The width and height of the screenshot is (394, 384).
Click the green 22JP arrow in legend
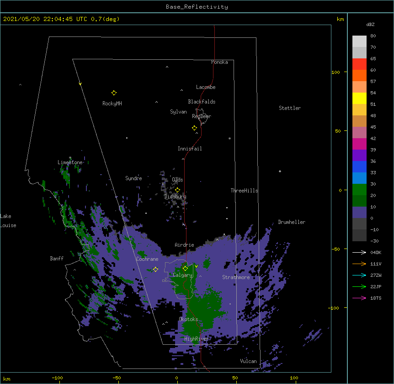click(359, 286)
